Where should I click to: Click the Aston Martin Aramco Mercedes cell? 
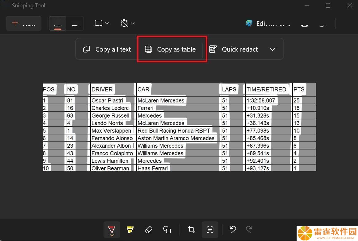(x=176, y=138)
